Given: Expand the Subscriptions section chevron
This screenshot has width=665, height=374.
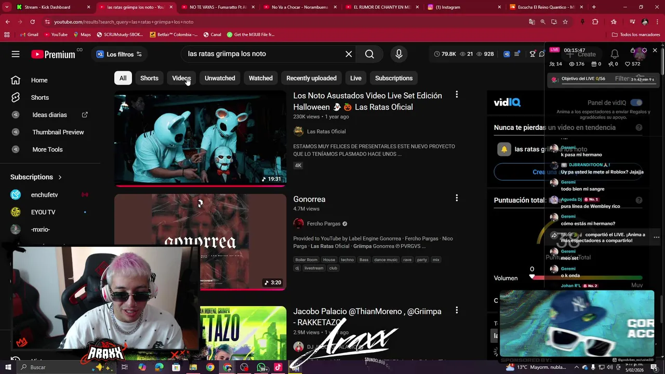Looking at the screenshot, I should (x=60, y=177).
